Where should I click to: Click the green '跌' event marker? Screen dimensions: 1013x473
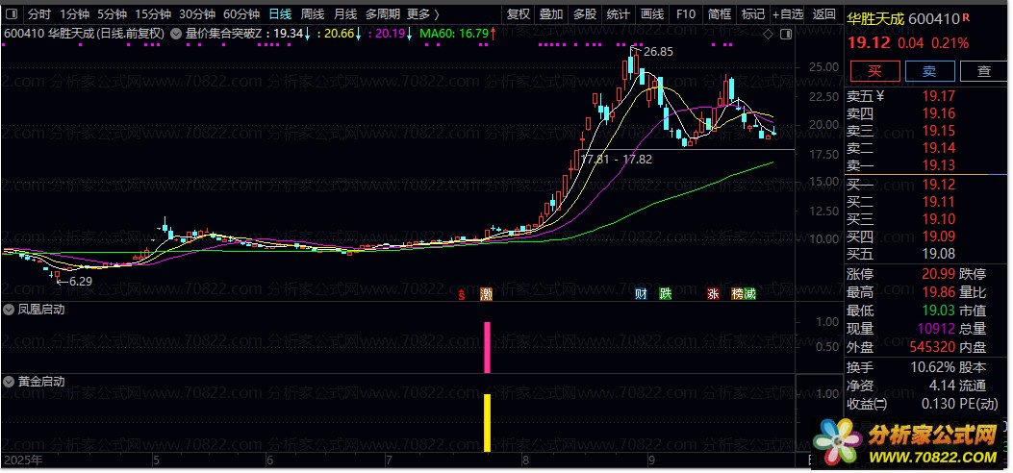click(x=665, y=294)
